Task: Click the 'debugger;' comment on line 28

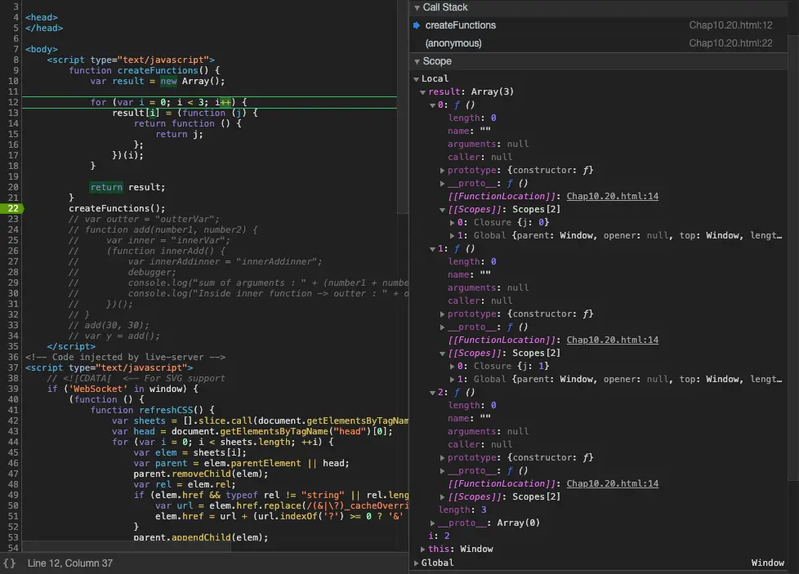Action: [152, 272]
